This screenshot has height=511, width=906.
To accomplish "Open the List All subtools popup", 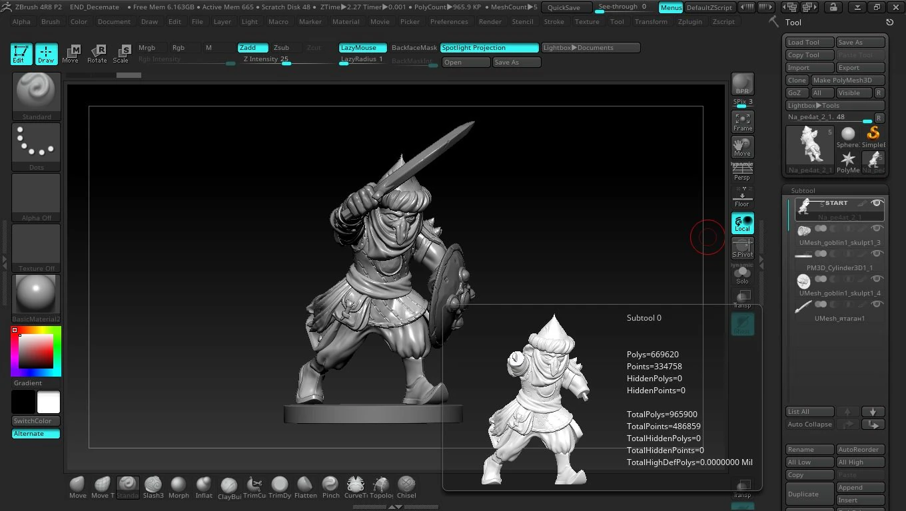I will coord(809,411).
